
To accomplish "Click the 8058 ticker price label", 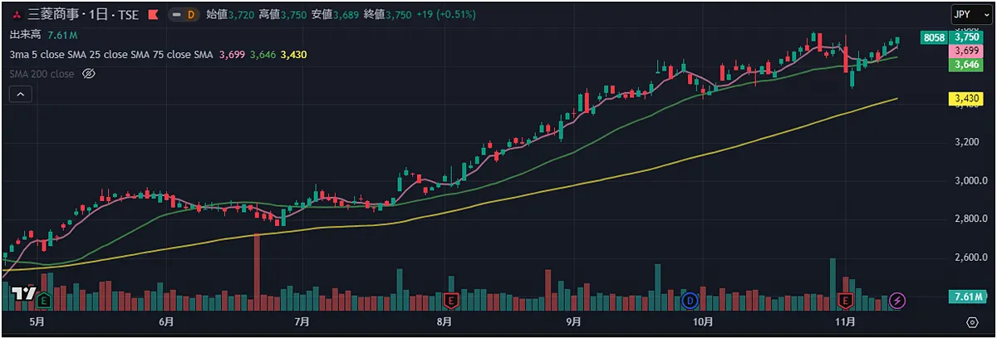I will (x=934, y=37).
